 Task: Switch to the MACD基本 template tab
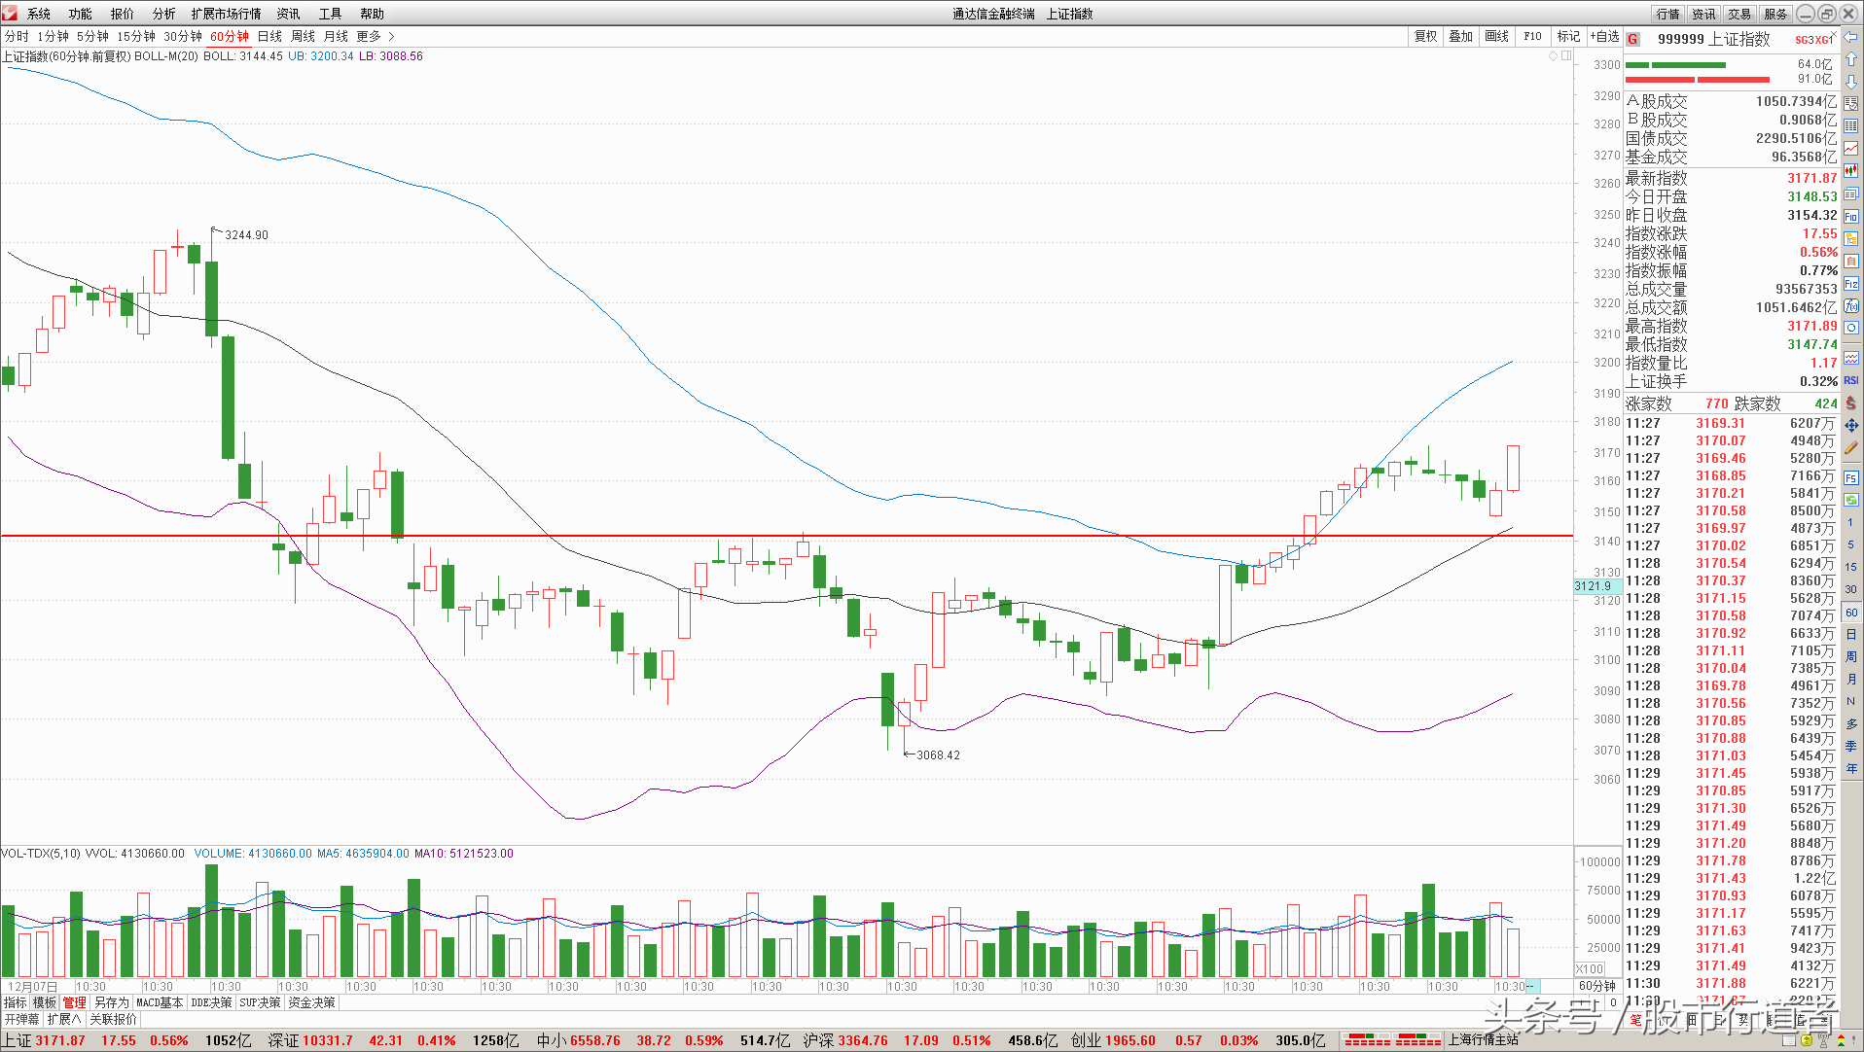(x=160, y=1002)
